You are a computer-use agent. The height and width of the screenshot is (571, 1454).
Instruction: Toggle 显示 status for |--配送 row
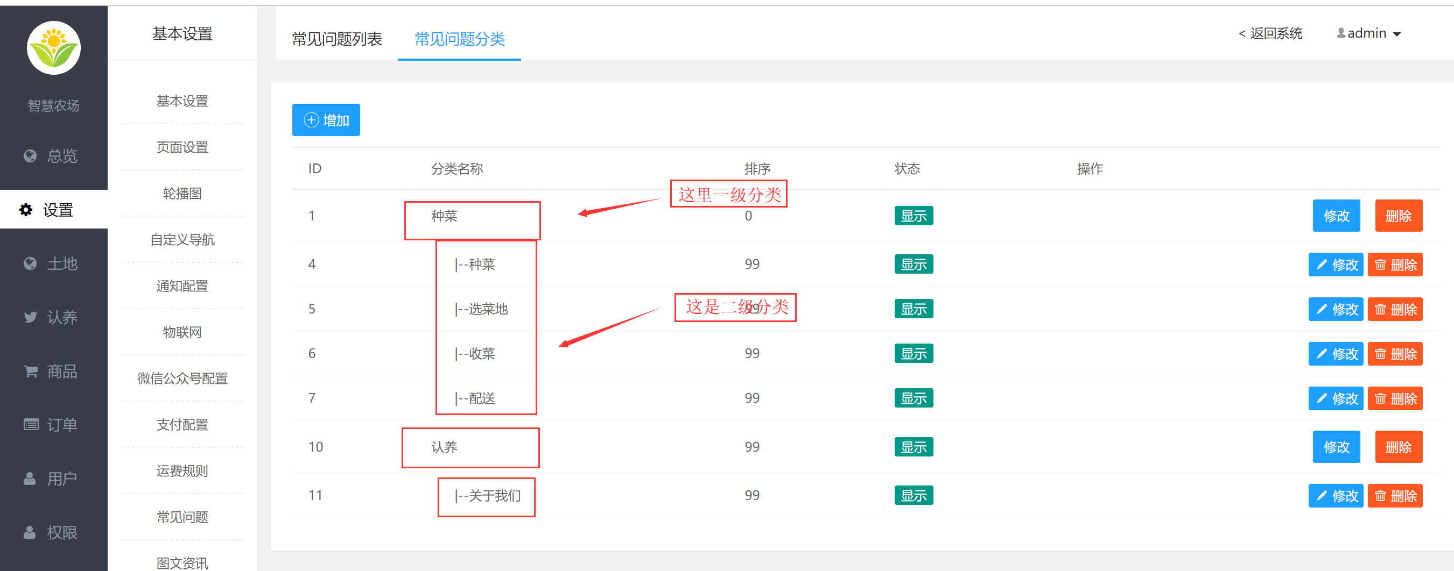914,398
